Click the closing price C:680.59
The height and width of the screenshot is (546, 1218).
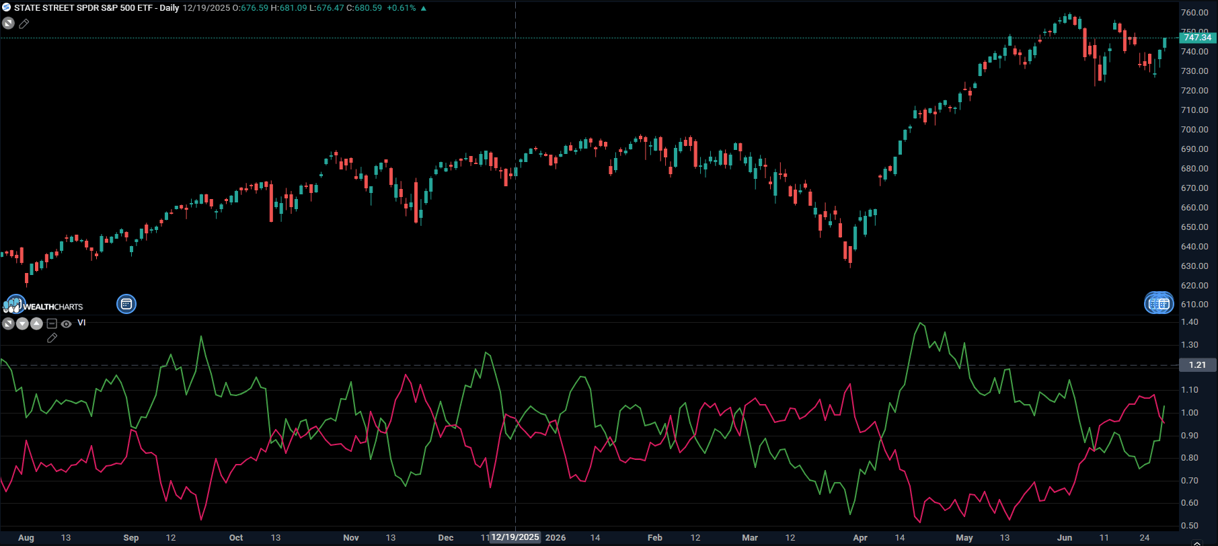click(364, 8)
